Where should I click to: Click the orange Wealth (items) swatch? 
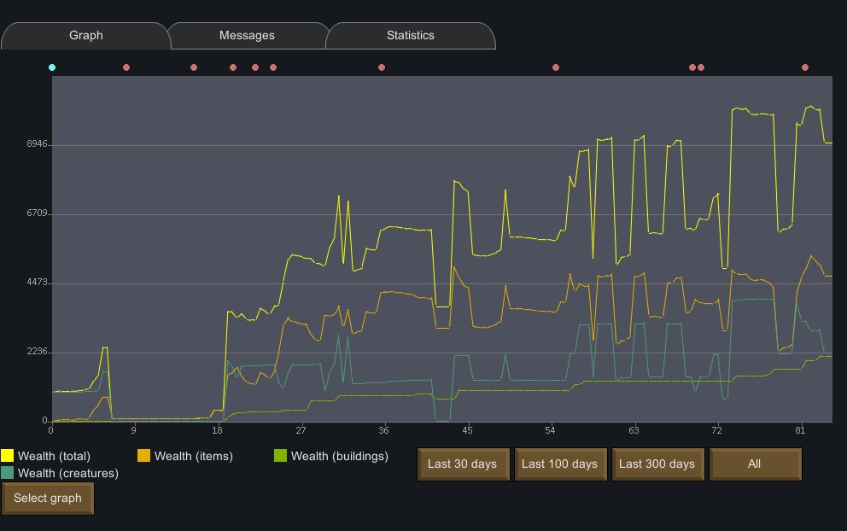point(143,455)
